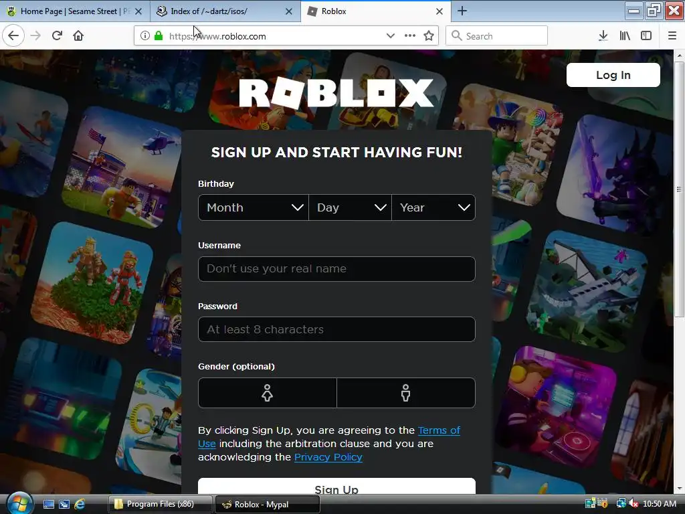The width and height of the screenshot is (685, 514).
Task: Click the 10:50 AM system clock
Action: pos(659,503)
